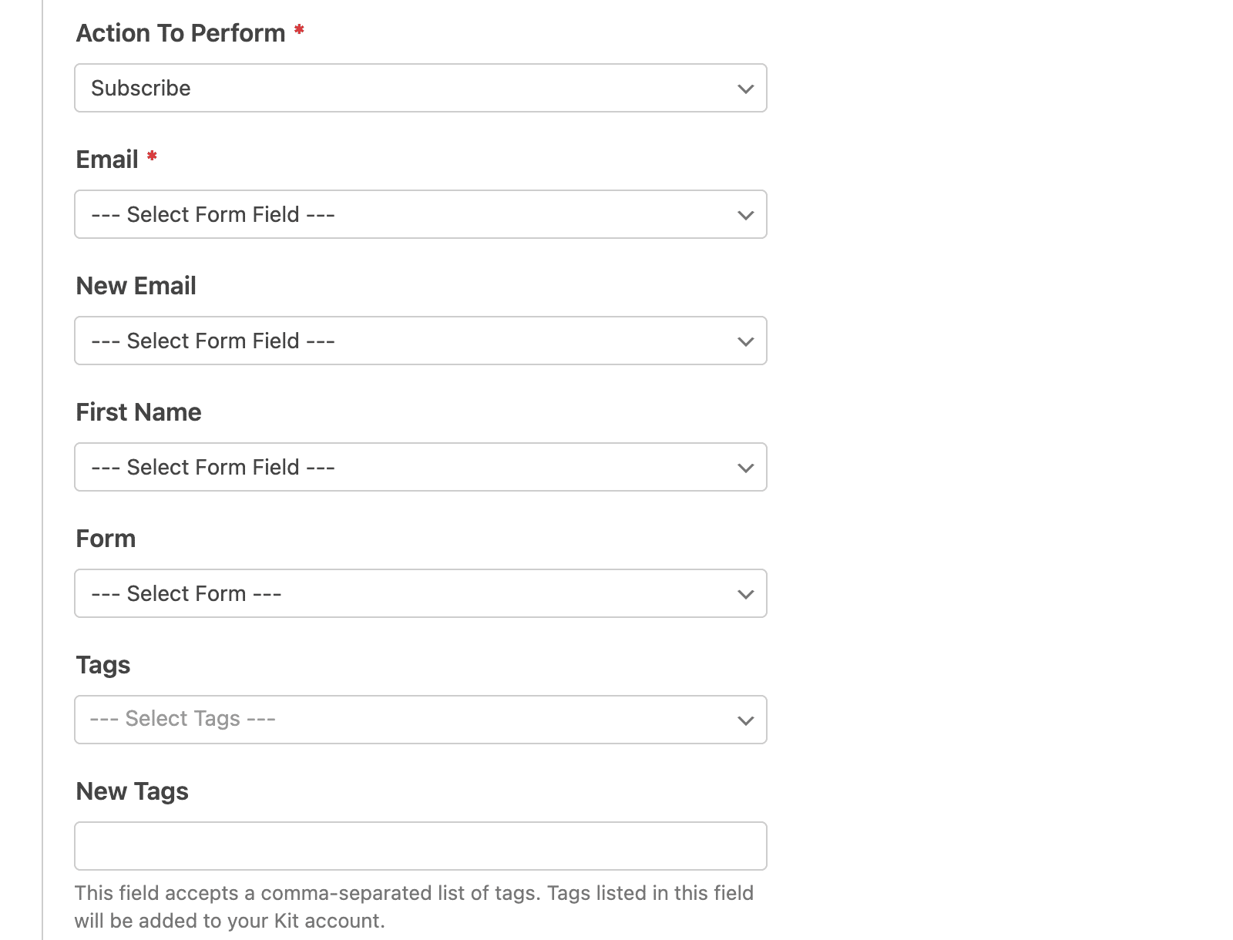Open the Select Form dropdown
Screen dimensions: 1233x940
(x=420, y=593)
